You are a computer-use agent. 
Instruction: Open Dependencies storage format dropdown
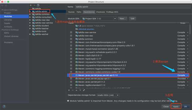[x=118, y=95]
